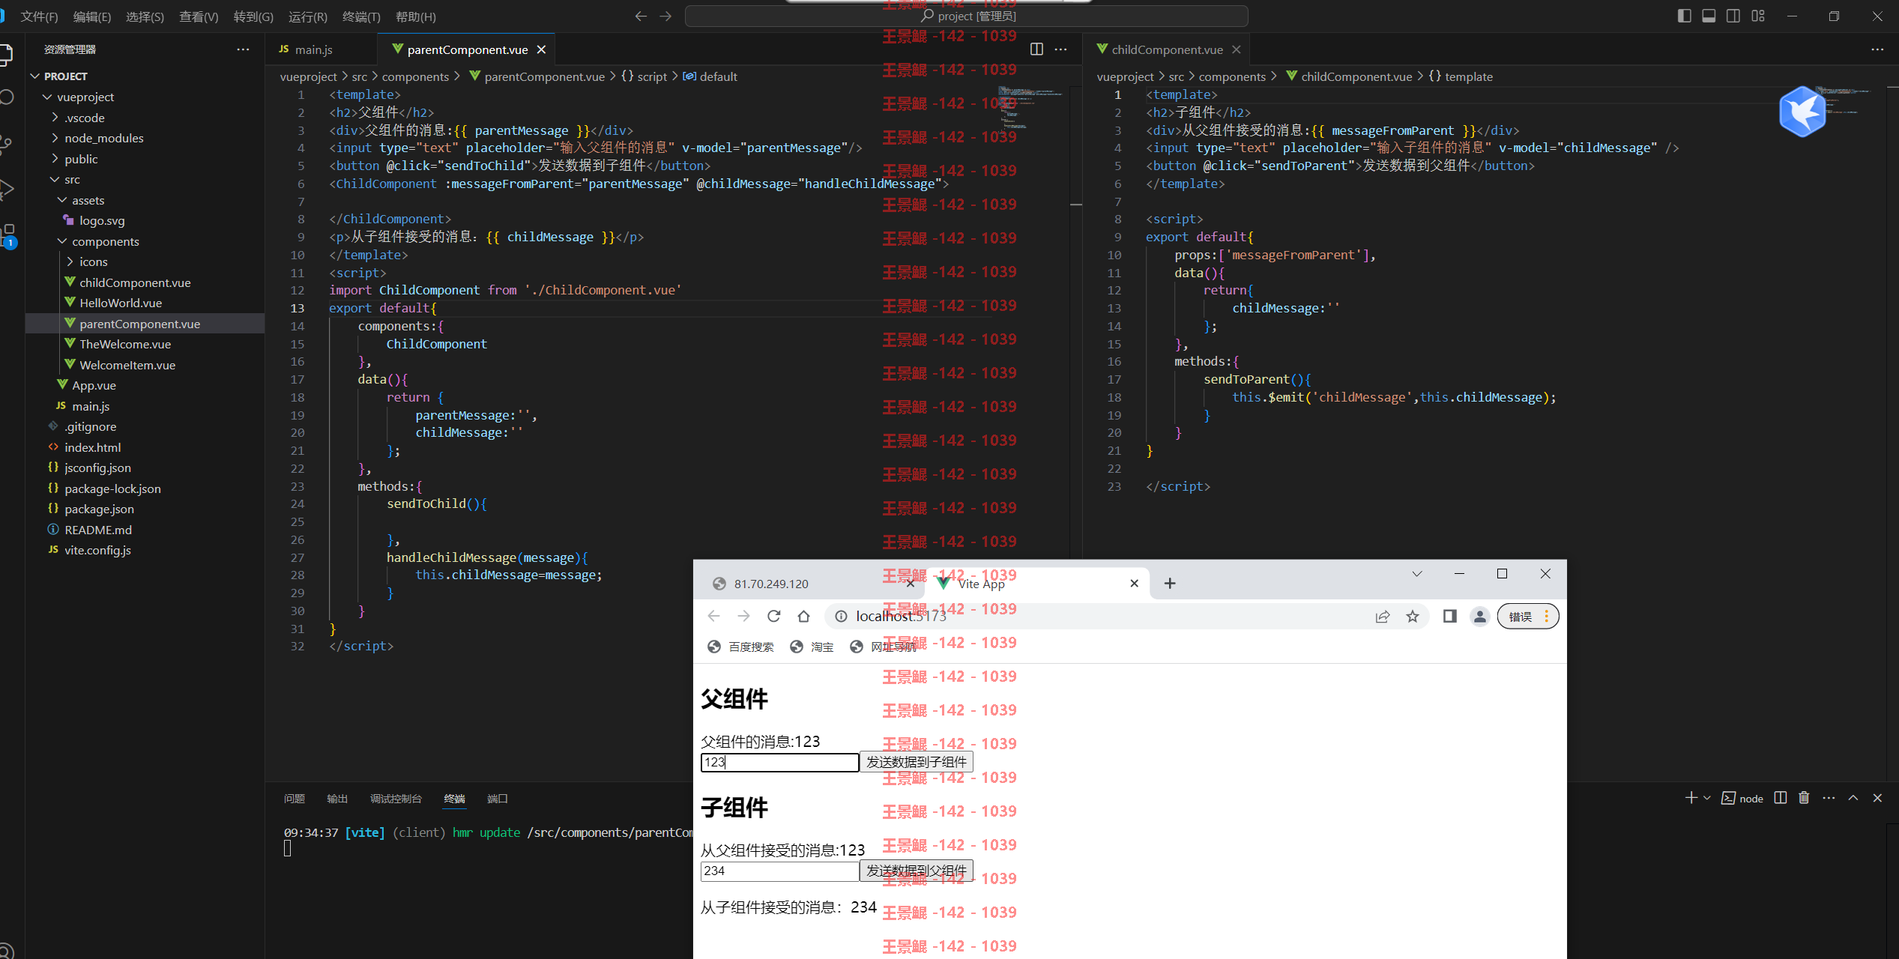This screenshot has width=1899, height=959.
Task: Toggle the browser side panel
Action: (1449, 616)
